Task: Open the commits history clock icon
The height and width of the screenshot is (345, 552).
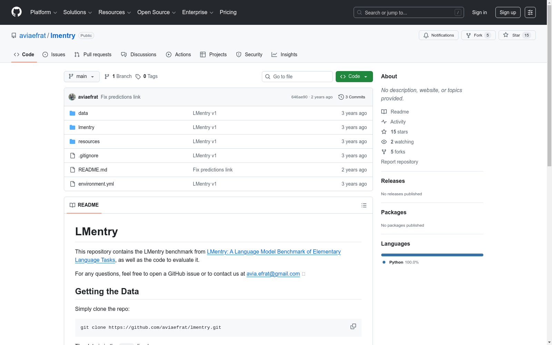Action: tap(341, 97)
